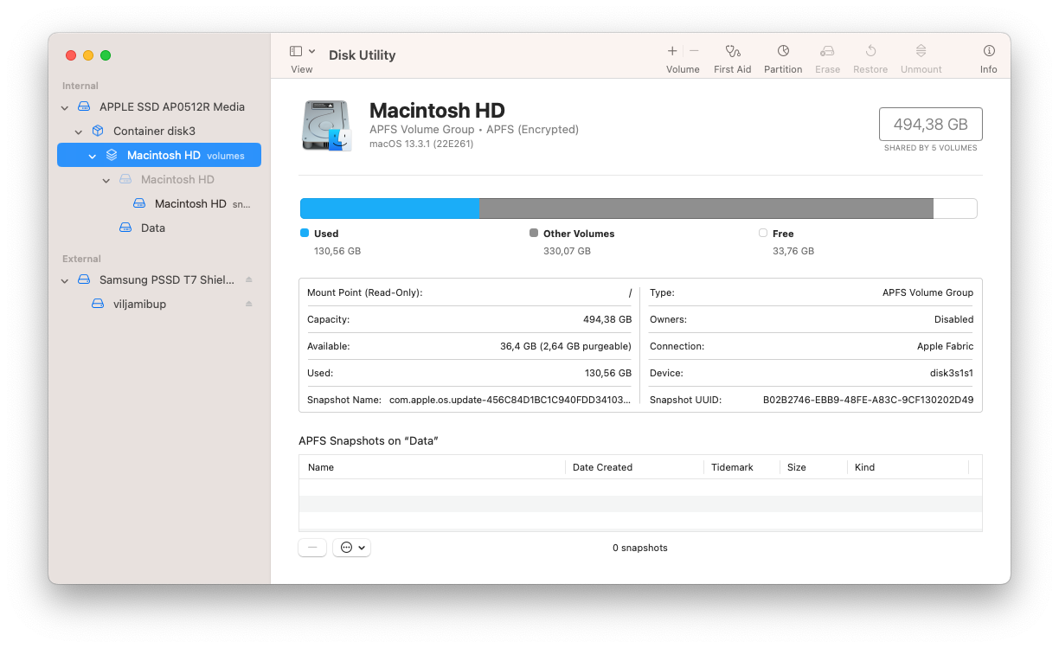Click the 330,07 GB Other Volumes value
This screenshot has width=1059, height=648.
click(x=567, y=251)
